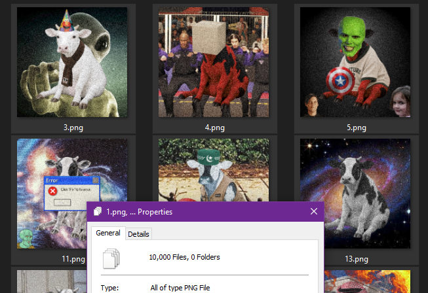Select the fire image thumbnail at bottom right
Screen dimensions: 428x293
(x=367, y=282)
